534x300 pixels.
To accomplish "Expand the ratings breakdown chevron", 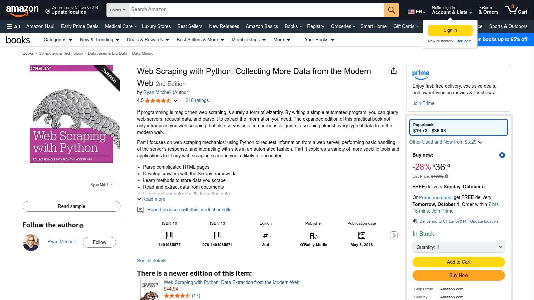I will click(176, 101).
